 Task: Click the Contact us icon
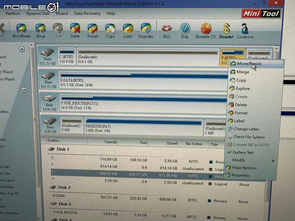coord(245,31)
